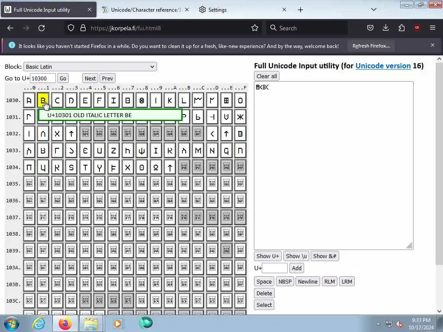Insert the Z glyph in row 1033
Viewport: 443px width, 332px height.
[113, 150]
